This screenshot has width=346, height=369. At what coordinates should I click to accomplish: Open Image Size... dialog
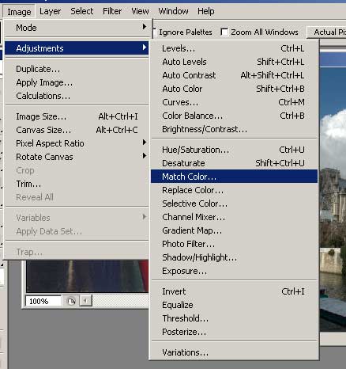click(x=77, y=116)
